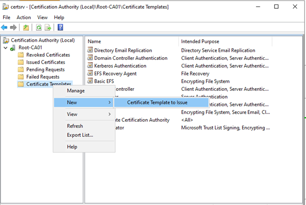Click the Export List toolbar icon
The image size is (306, 205).
[x=48, y=27]
